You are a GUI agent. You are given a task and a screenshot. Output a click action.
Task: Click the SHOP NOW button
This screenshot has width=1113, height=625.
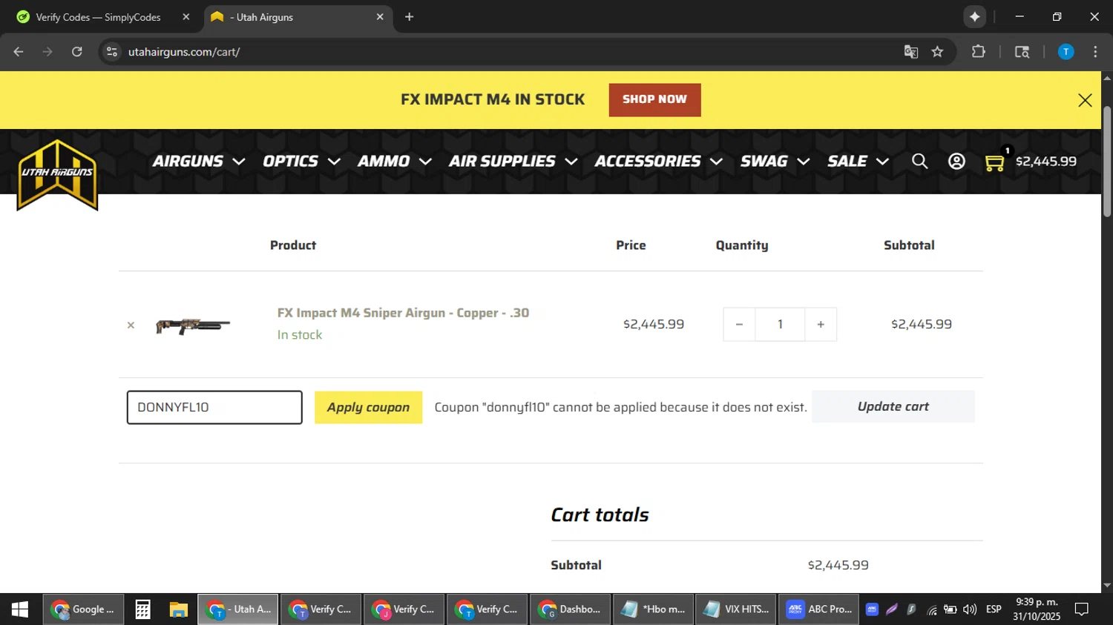coord(654,100)
